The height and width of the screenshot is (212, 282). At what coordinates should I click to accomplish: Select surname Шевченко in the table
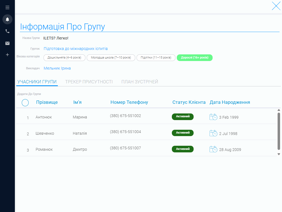45,133
